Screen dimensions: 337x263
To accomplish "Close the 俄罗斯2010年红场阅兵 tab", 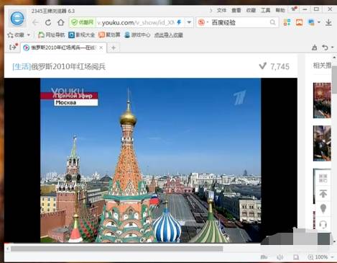I will [101, 48].
